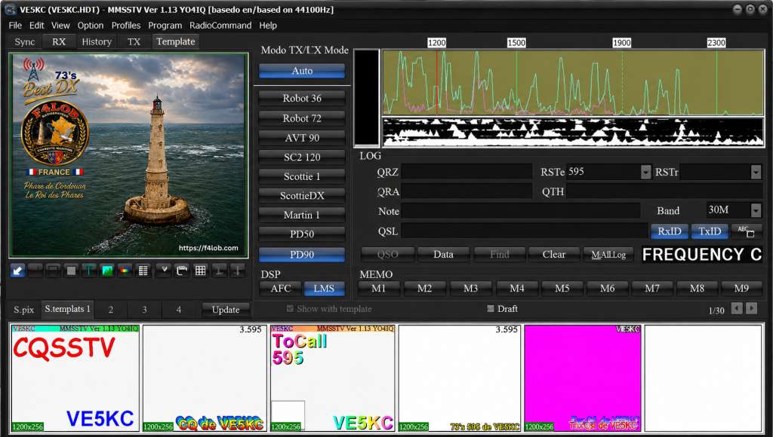Click the Clear log button

tap(554, 255)
